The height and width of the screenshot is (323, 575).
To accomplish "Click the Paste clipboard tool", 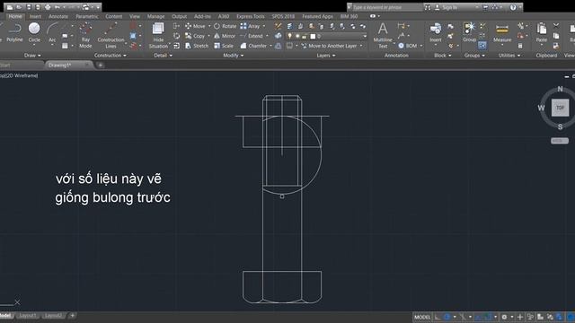I will tap(541, 32).
